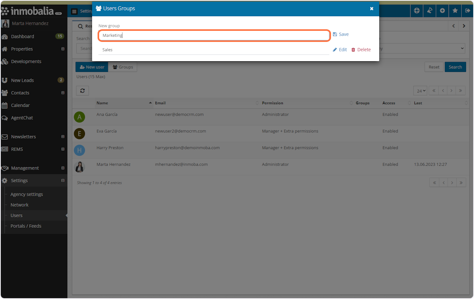Open the Dashboard from the sidebar

pos(23,36)
